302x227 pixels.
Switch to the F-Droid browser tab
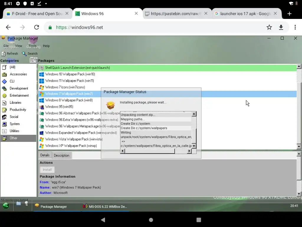point(37,14)
